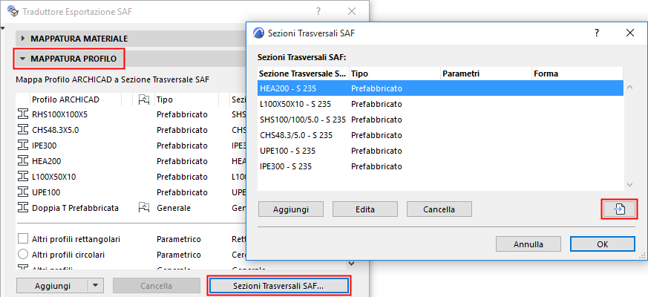Select L100X50X10 profile in mapping list
Viewport: 648px width, 297px height.
click(x=131, y=177)
